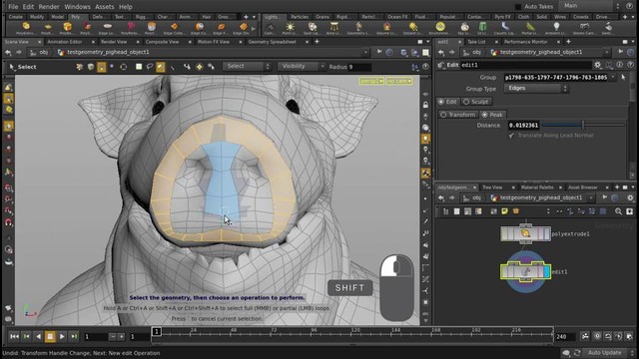This screenshot has width=639, height=359.
Task: Add an Ambient Light from shelf
Action: tap(556, 28)
